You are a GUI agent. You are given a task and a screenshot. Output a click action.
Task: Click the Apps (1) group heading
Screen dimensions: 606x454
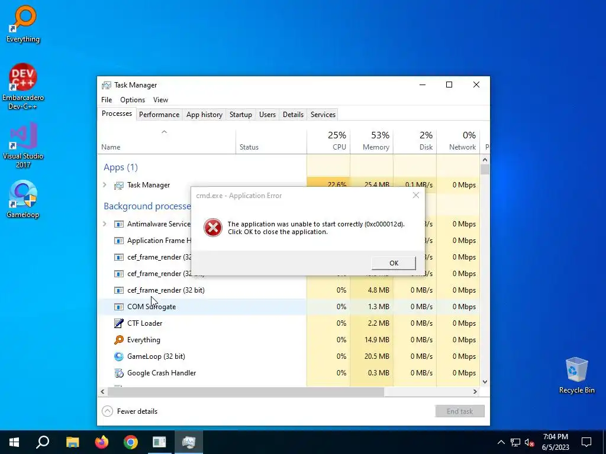121,167
